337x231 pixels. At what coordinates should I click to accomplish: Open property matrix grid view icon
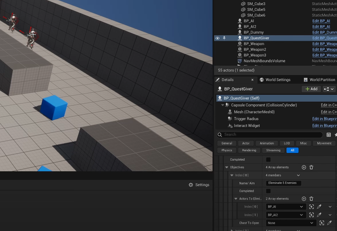329,135
